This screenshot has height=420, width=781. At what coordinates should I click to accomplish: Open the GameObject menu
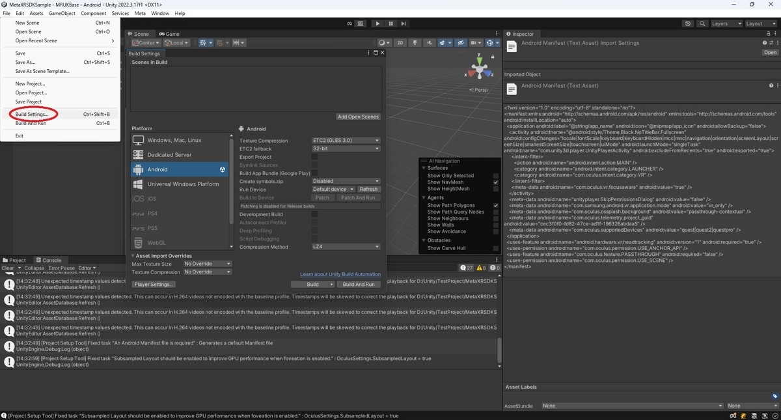coord(62,13)
